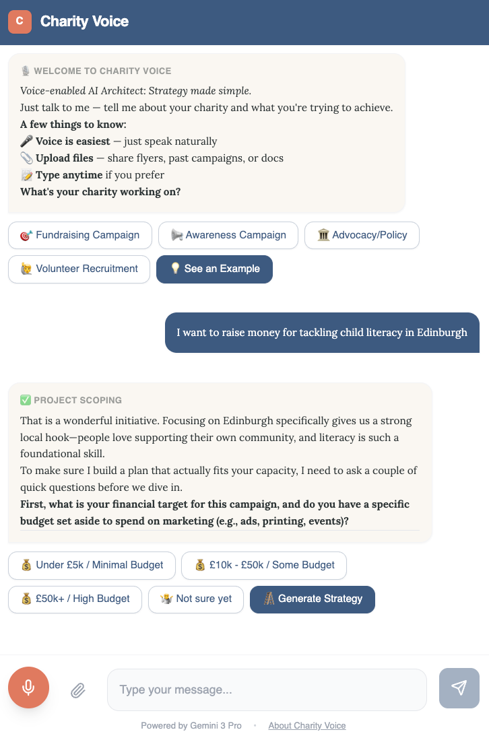Viewport: 489px width, 736px height.
Task: Click the user message about child literacy
Action: [x=322, y=333]
